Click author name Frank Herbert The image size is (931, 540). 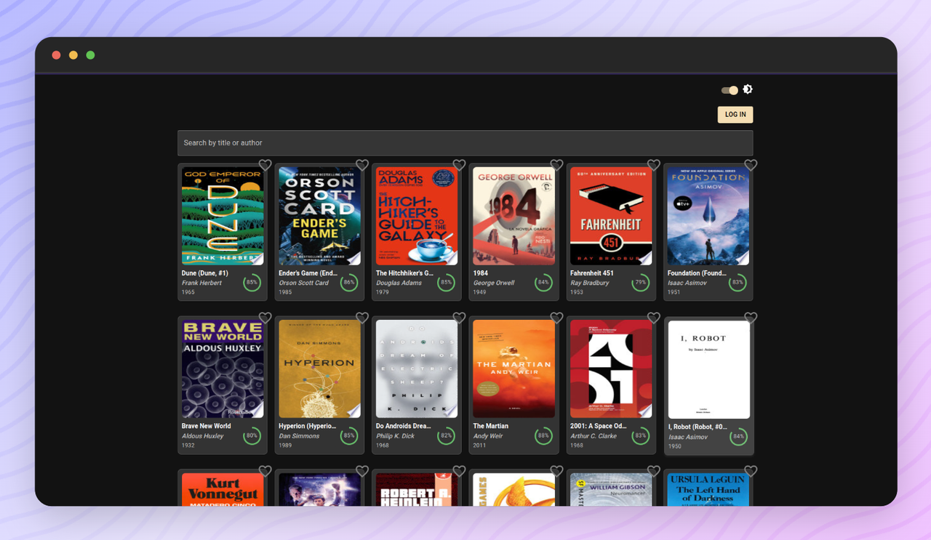(x=202, y=283)
